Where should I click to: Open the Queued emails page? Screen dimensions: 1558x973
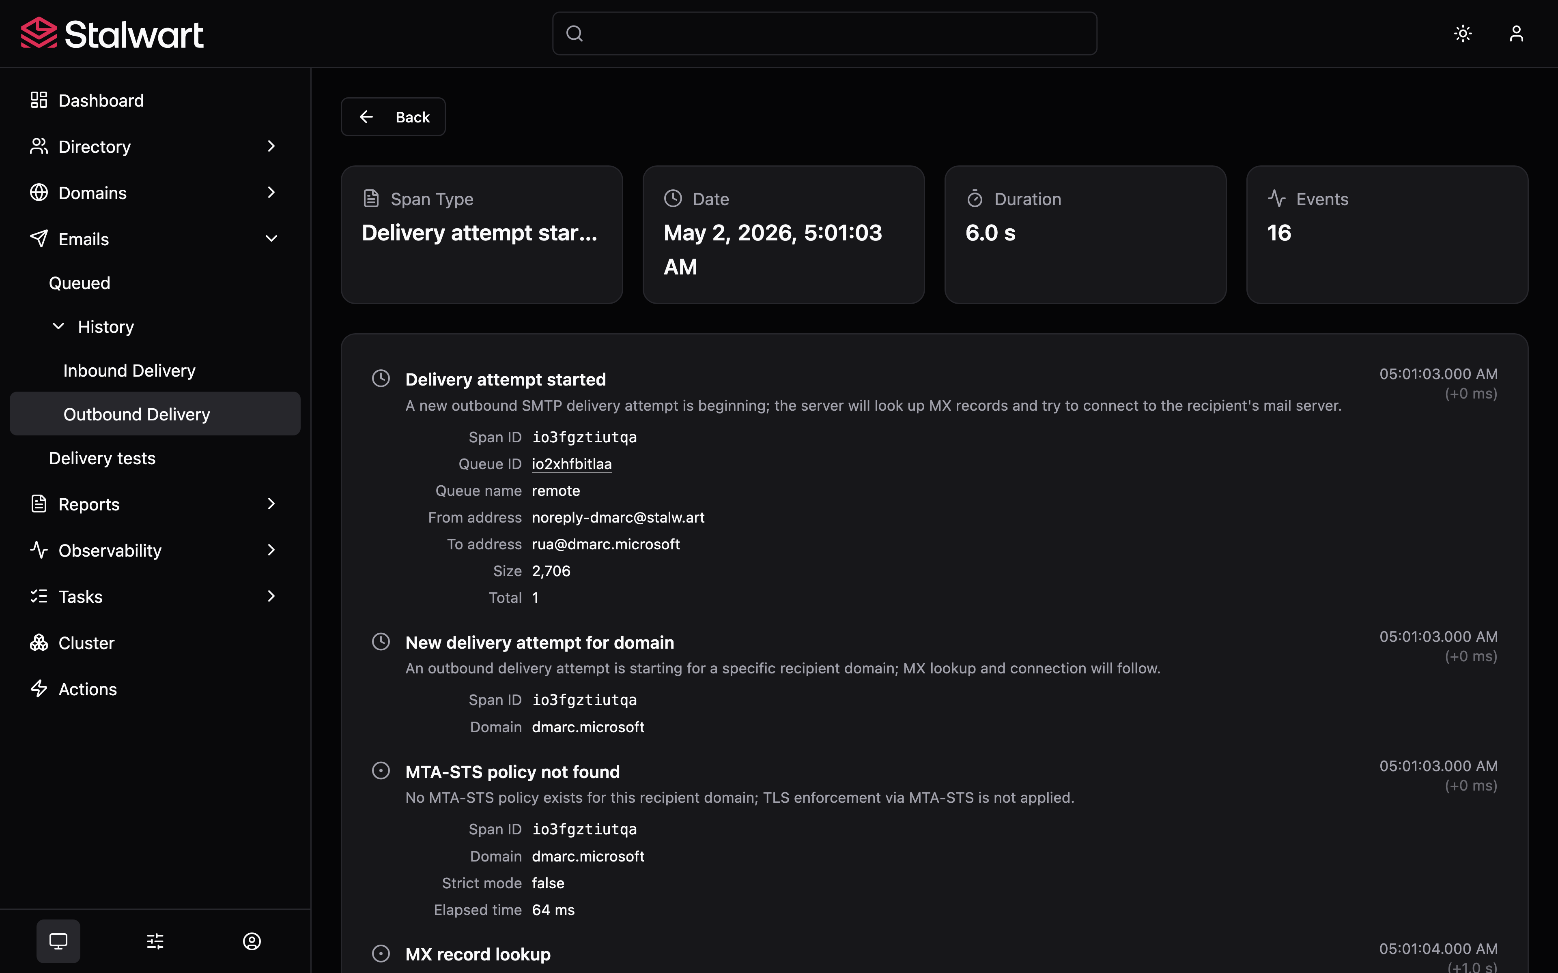click(155, 283)
